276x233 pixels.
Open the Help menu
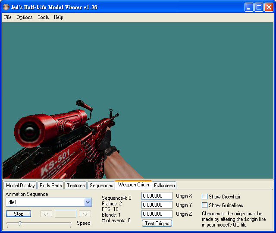pos(59,17)
